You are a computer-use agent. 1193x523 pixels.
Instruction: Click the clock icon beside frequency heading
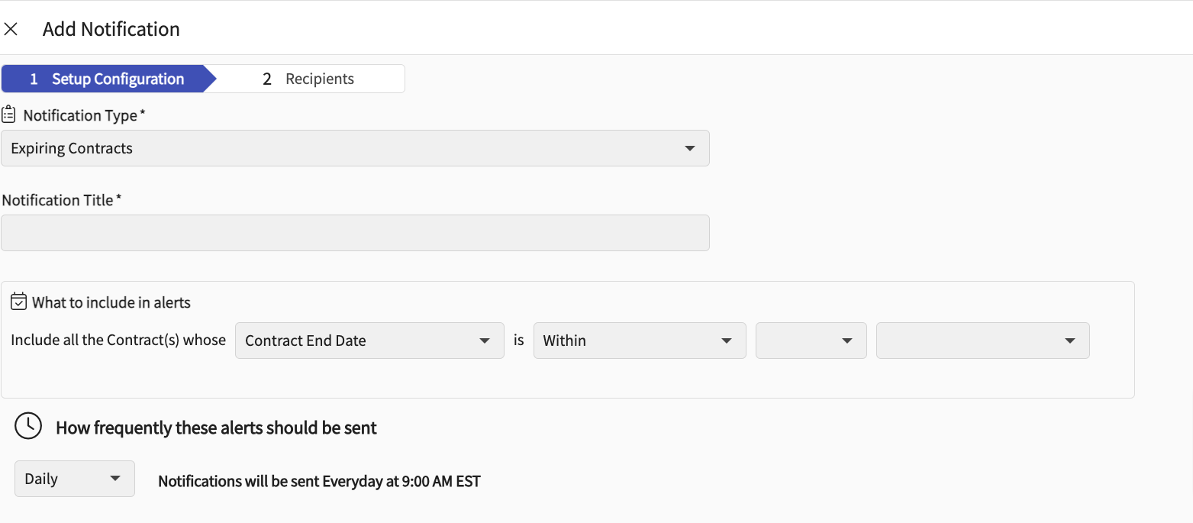[x=28, y=427]
